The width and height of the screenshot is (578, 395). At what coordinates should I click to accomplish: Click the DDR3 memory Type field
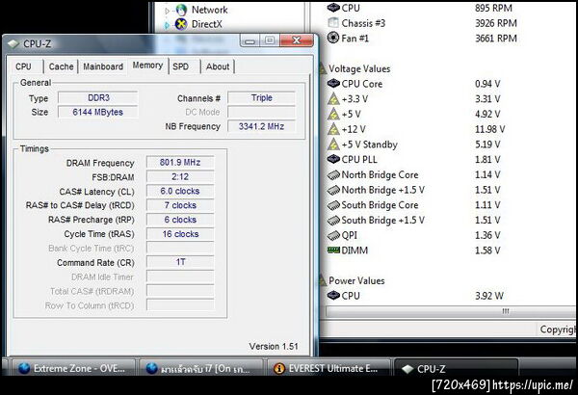98,97
